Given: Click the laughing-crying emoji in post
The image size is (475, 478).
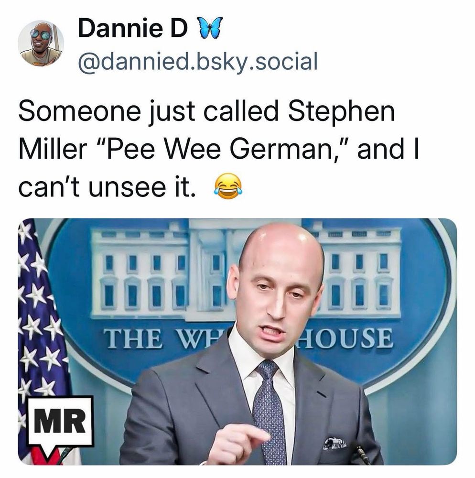Looking at the screenshot, I should click(228, 186).
